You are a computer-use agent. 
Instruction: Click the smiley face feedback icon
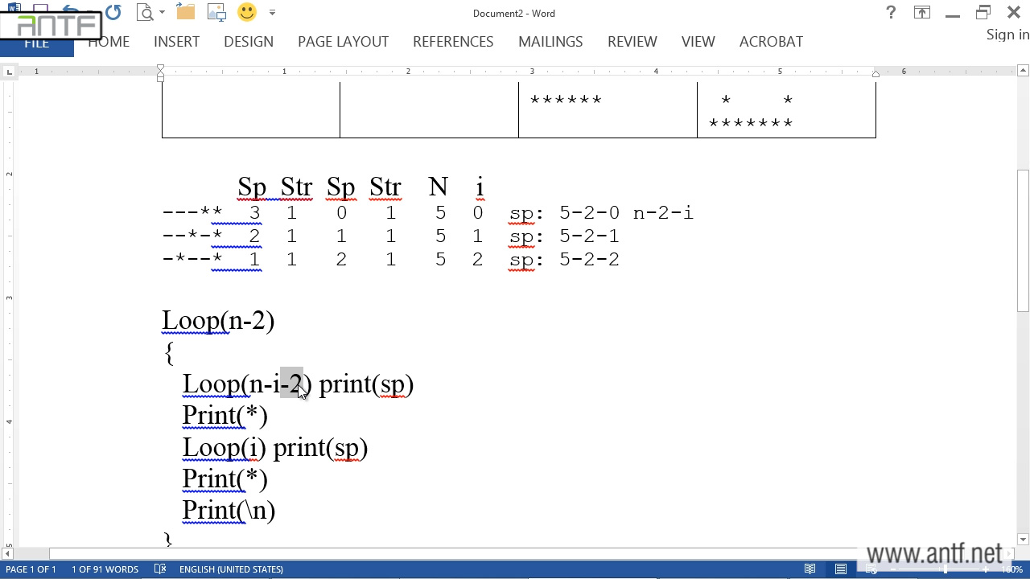pyautogui.click(x=247, y=12)
